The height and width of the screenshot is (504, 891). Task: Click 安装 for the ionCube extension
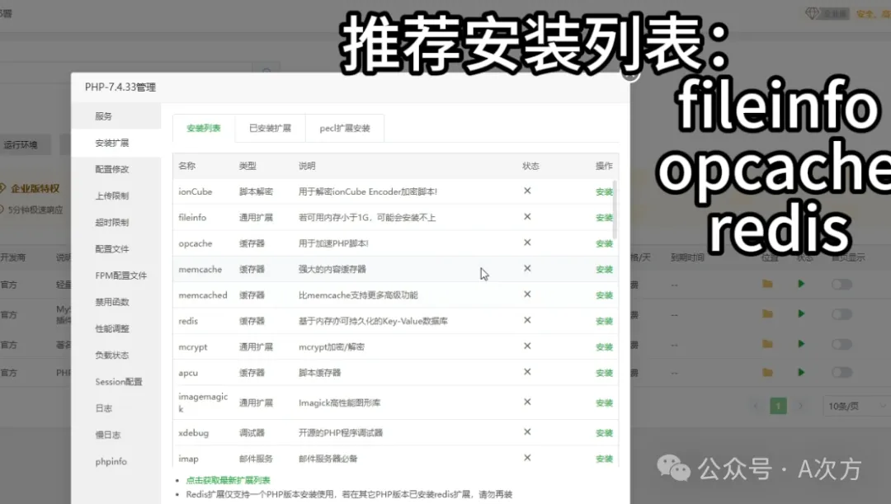[604, 192]
